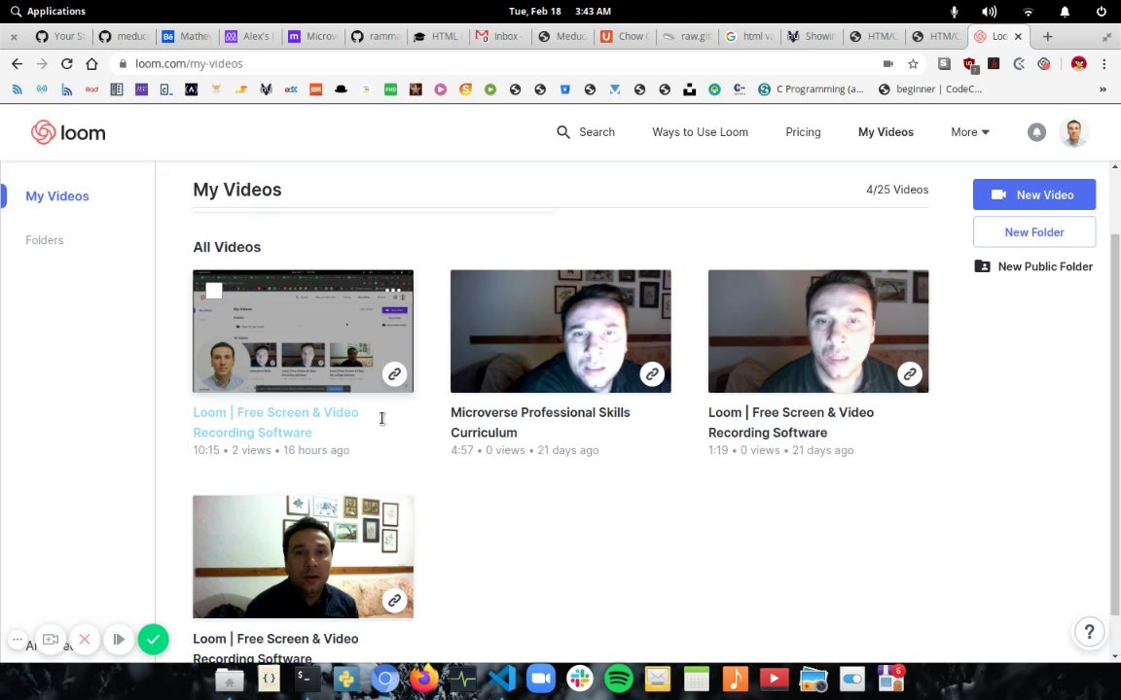The image size is (1121, 700).
Task: Click New Public Folder
Action: (1033, 266)
